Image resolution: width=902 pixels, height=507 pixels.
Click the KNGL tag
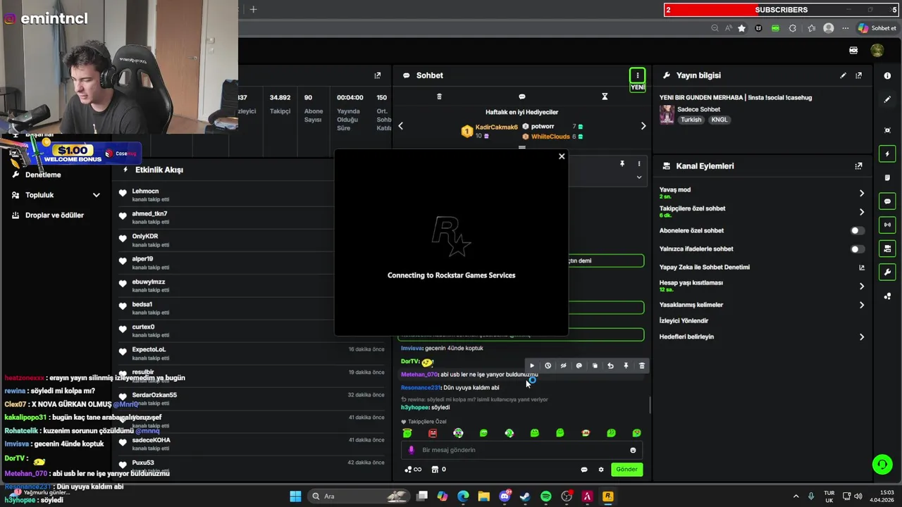click(719, 120)
